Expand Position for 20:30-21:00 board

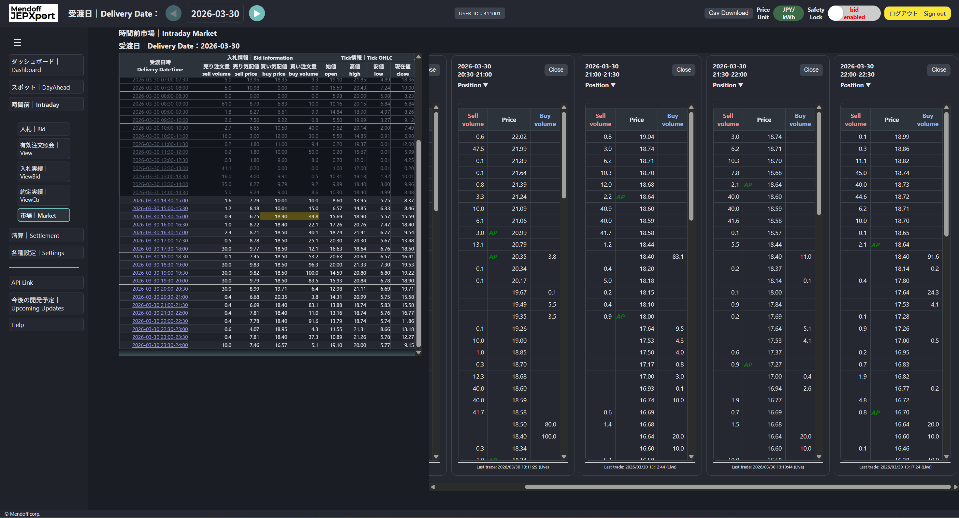[472, 85]
